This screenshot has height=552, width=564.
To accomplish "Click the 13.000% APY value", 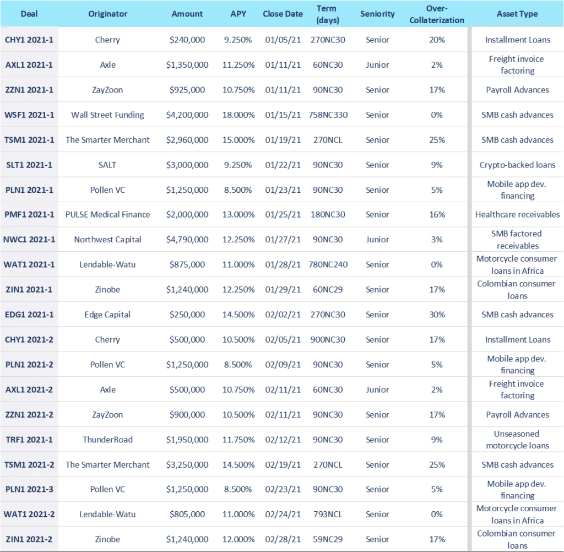I will pos(238,214).
